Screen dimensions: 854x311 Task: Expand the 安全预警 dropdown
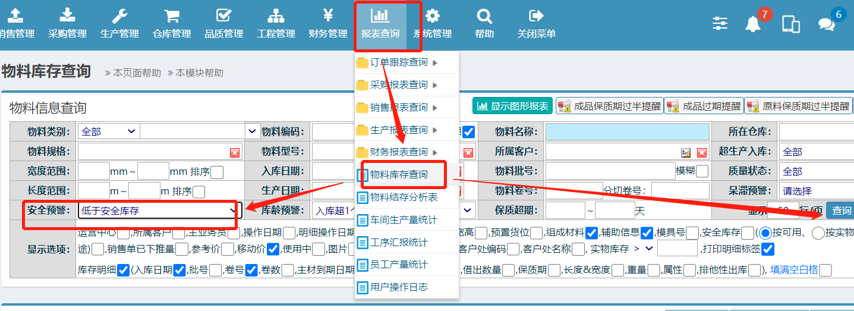point(232,210)
